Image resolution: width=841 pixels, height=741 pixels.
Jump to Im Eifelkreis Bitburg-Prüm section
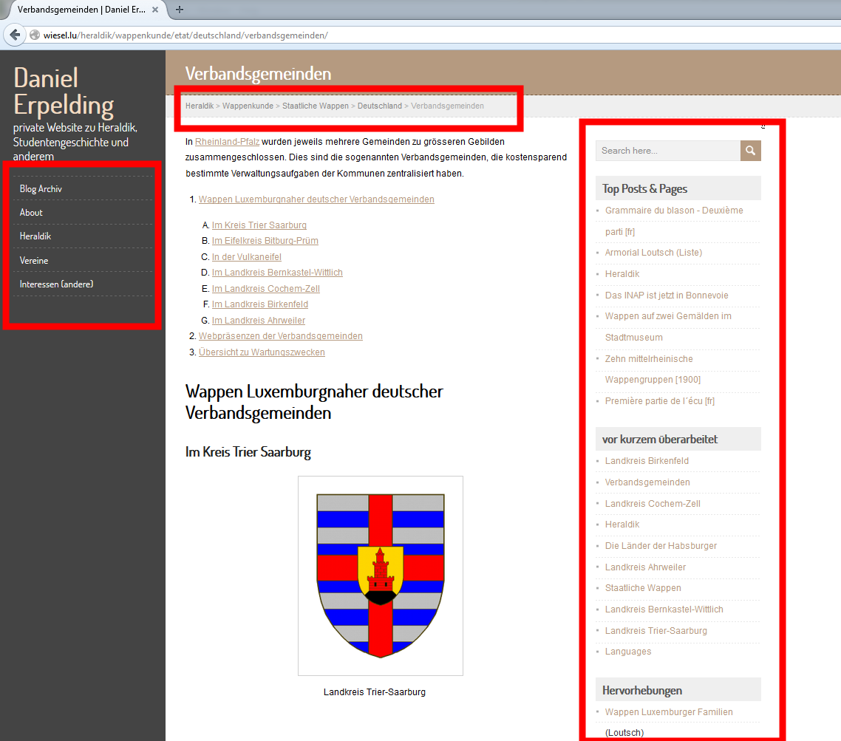(x=265, y=241)
